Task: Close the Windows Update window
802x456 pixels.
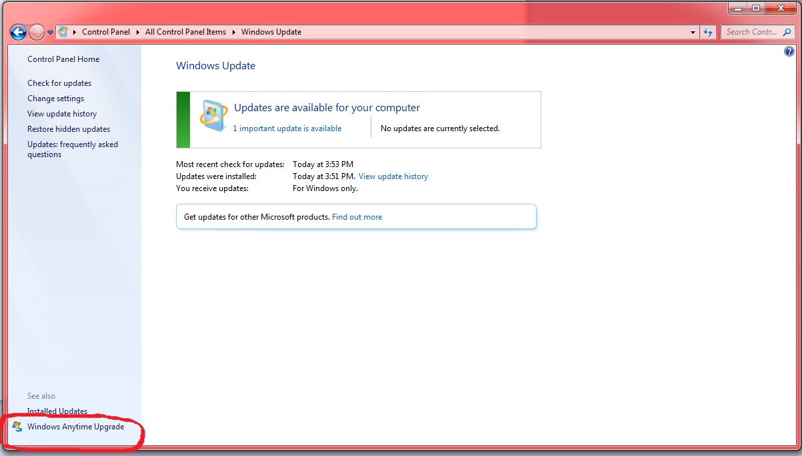Action: click(780, 8)
